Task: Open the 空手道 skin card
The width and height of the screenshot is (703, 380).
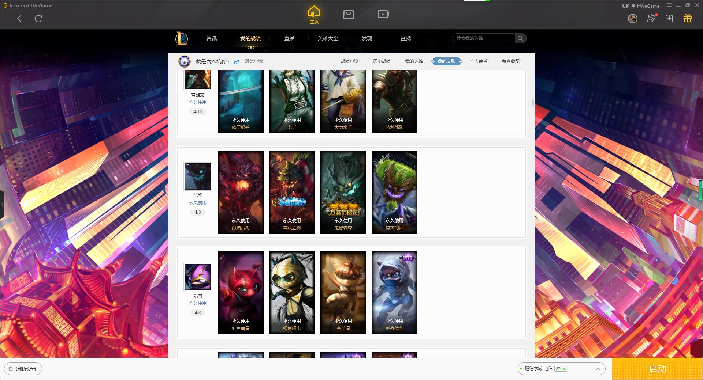Action: coord(343,293)
